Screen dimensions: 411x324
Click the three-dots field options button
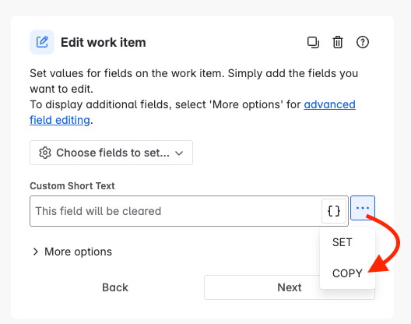pos(363,208)
